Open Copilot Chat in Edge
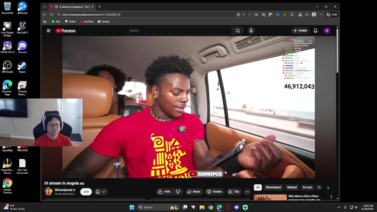377x212 pixels. tap(332, 14)
